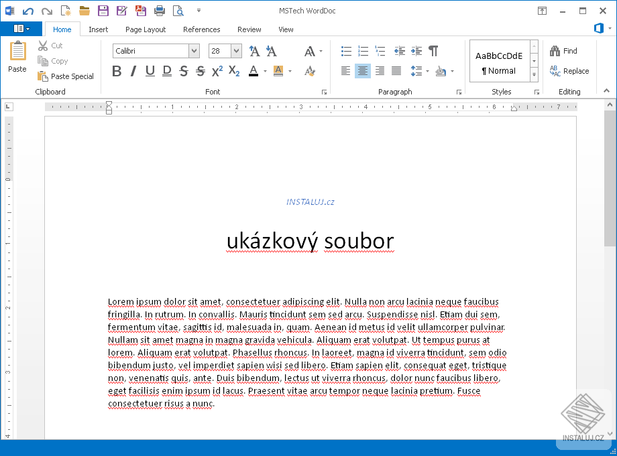Increase the paragraph indent

(x=416, y=51)
